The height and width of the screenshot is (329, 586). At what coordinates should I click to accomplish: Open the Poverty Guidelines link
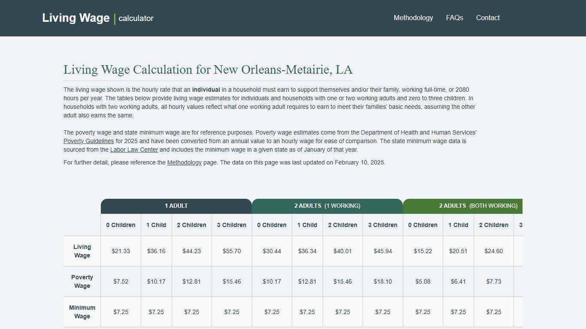point(88,141)
